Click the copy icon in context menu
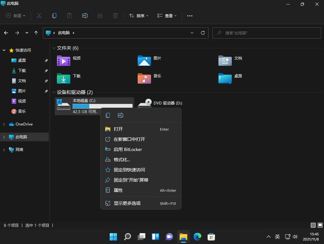This screenshot has width=324, height=244. point(108,115)
